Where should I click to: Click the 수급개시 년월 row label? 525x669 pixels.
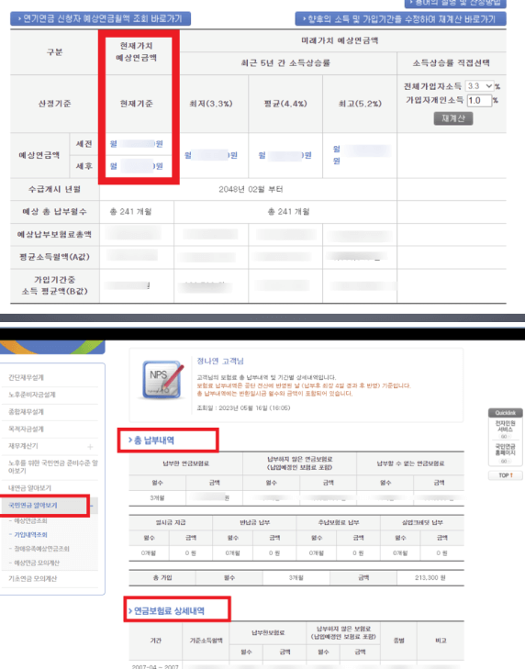coord(55,189)
